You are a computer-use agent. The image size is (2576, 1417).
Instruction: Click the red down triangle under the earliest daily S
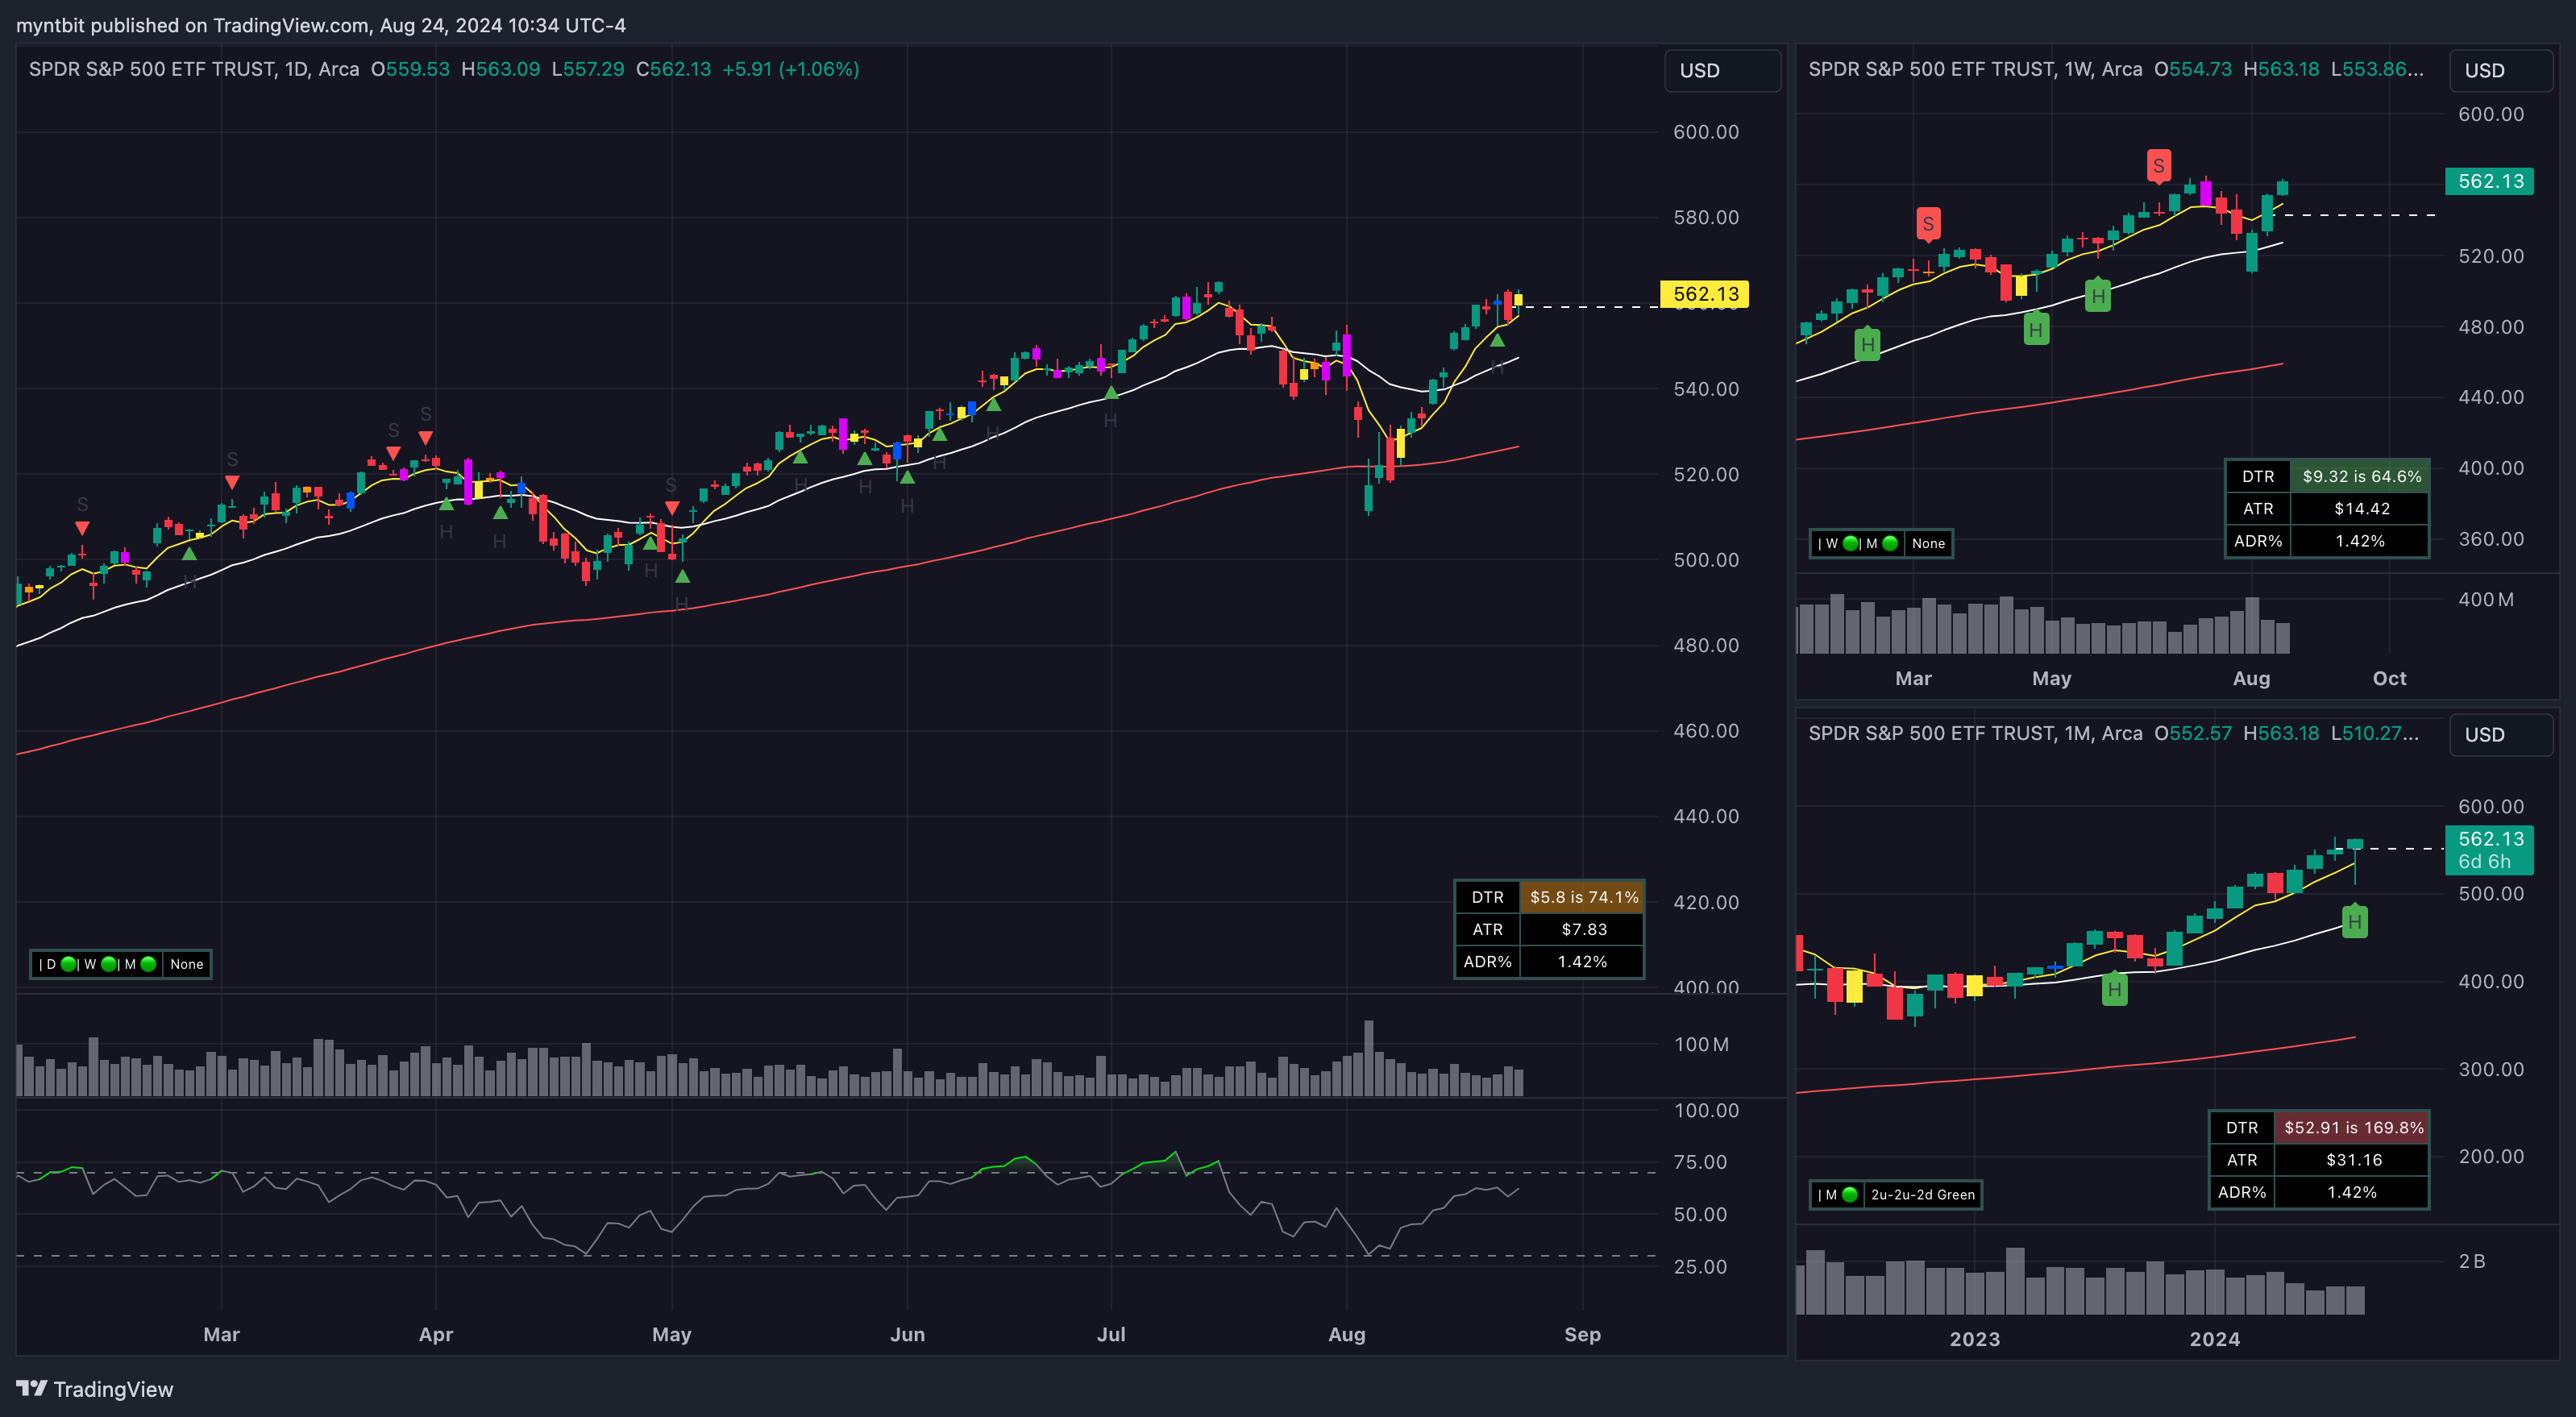[82, 528]
